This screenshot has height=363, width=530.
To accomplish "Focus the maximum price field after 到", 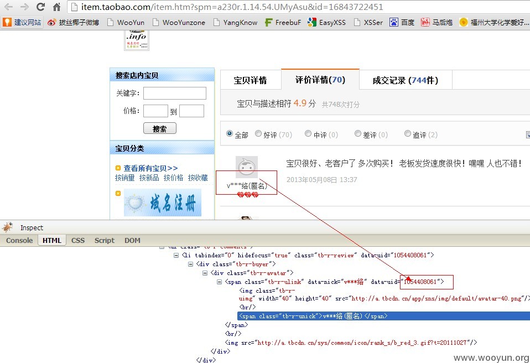I will pos(191,111).
